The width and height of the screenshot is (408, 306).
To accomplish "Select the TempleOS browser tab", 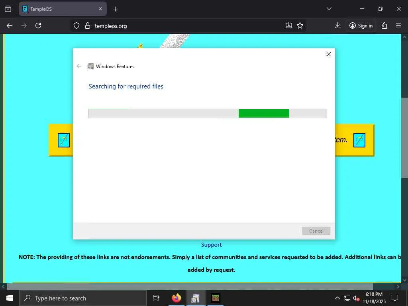I will pos(63,9).
